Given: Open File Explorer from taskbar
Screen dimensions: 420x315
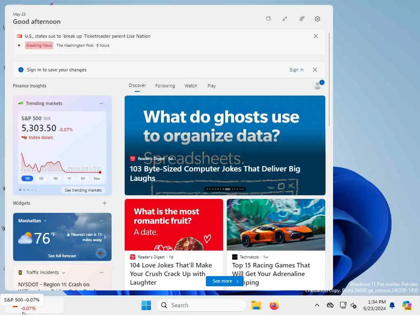Looking at the screenshot, I should pos(256,305).
